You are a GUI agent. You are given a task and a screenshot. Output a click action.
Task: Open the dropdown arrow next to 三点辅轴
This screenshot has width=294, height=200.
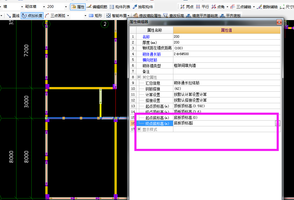254,7
